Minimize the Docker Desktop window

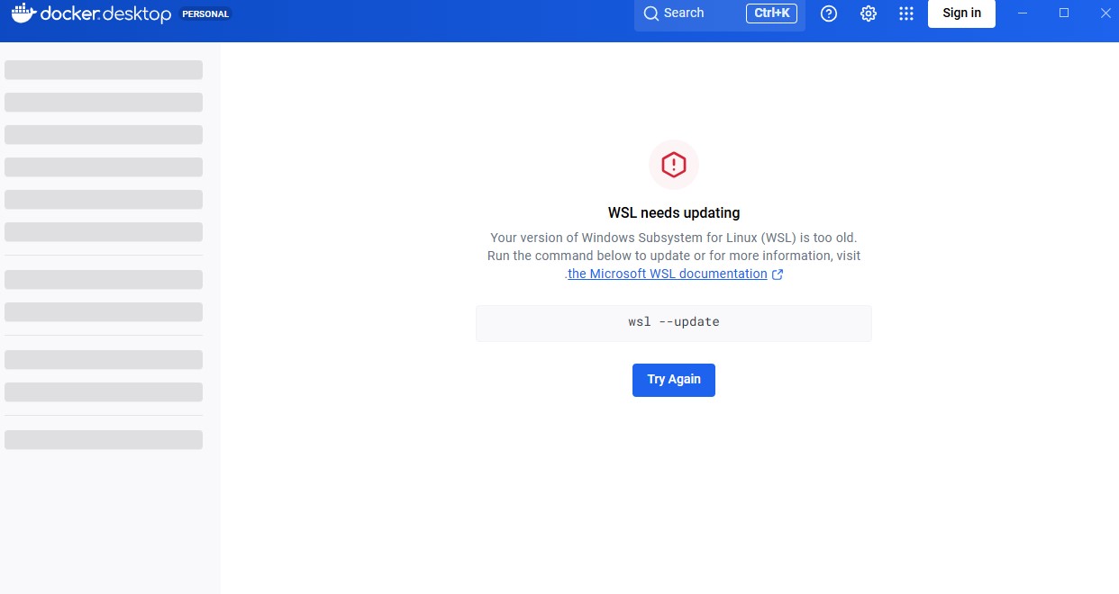pos(1023,13)
